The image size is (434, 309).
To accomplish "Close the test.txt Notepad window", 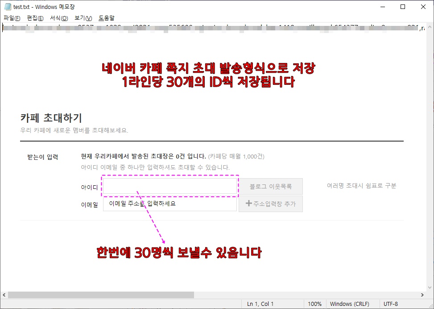I will pos(423,7).
